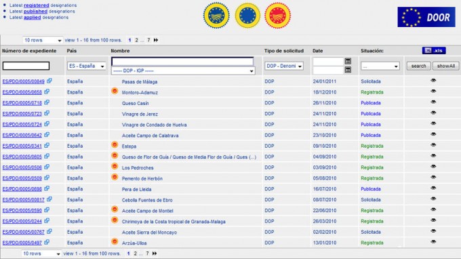Image resolution: width=461 pixels, height=259 pixels.
Task: Open the lower date calendar picker
Action: click(348, 70)
